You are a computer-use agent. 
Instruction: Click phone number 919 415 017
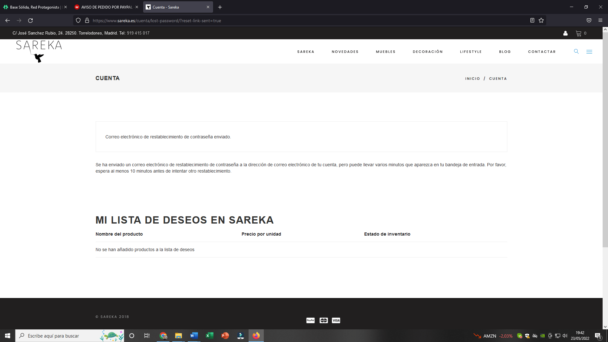138,33
